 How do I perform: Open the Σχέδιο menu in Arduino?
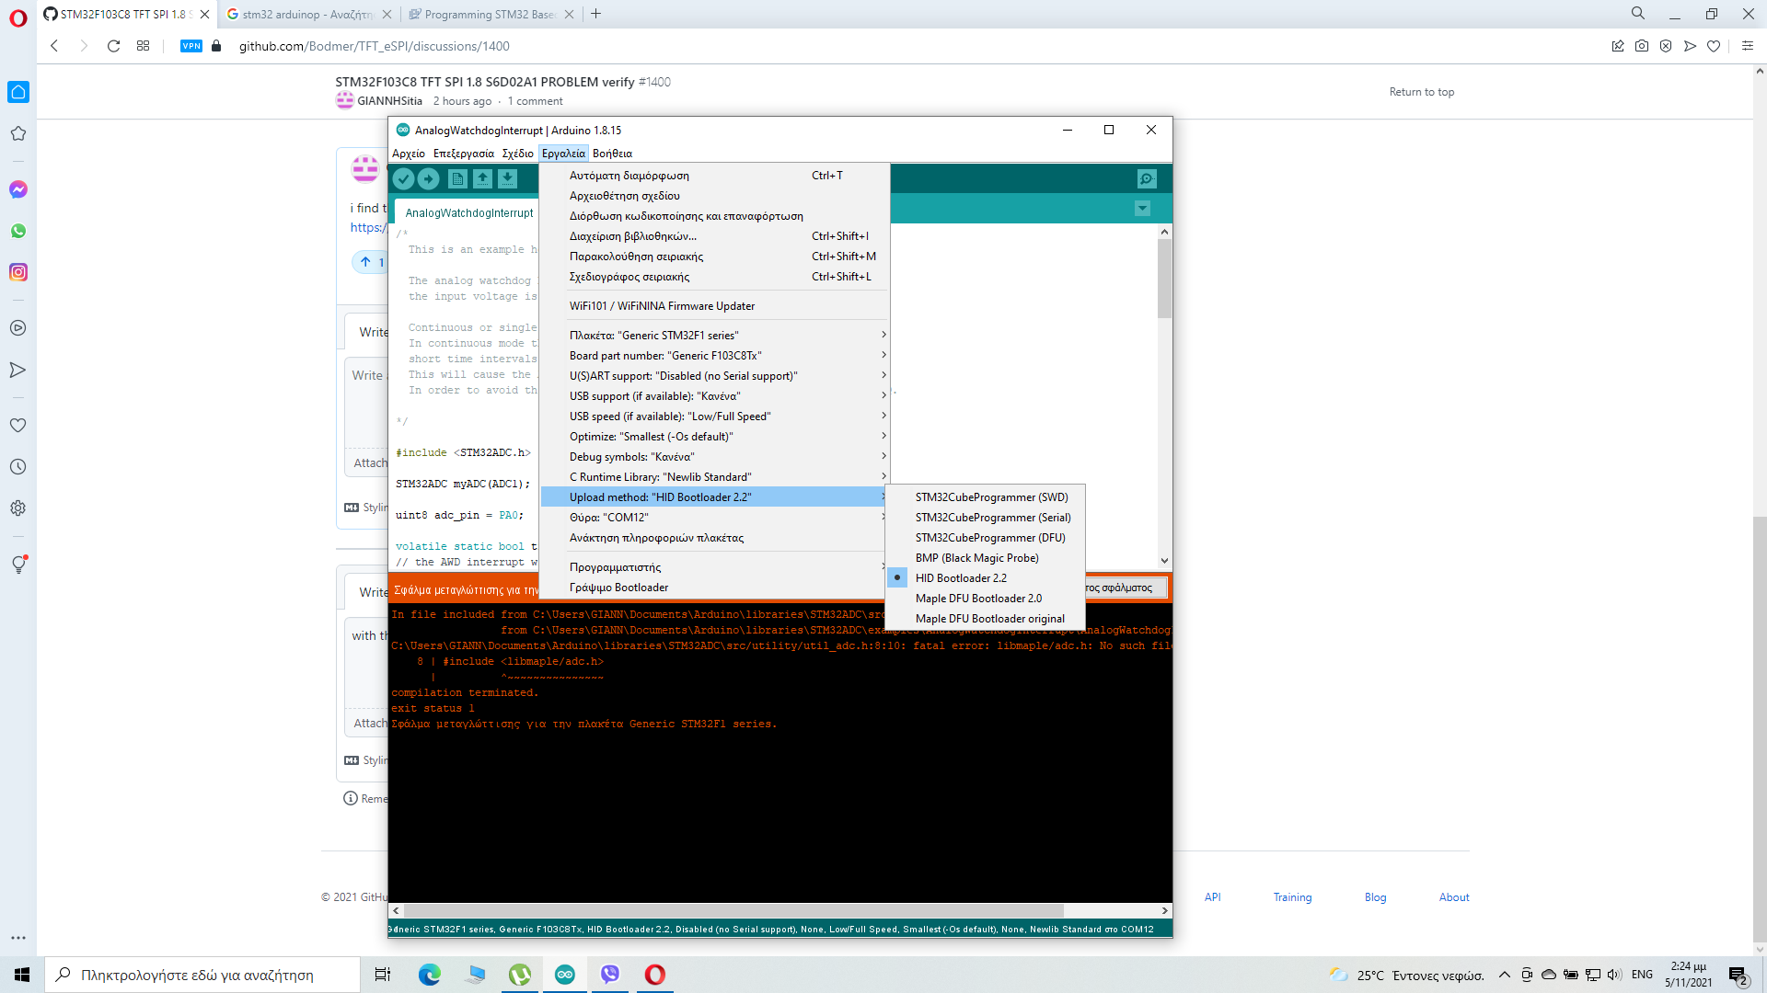(518, 154)
